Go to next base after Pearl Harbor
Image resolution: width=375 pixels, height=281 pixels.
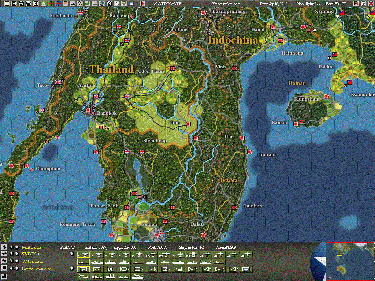click(17, 247)
